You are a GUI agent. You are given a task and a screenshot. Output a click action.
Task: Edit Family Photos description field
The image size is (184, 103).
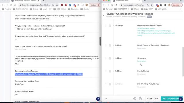tap(141, 74)
